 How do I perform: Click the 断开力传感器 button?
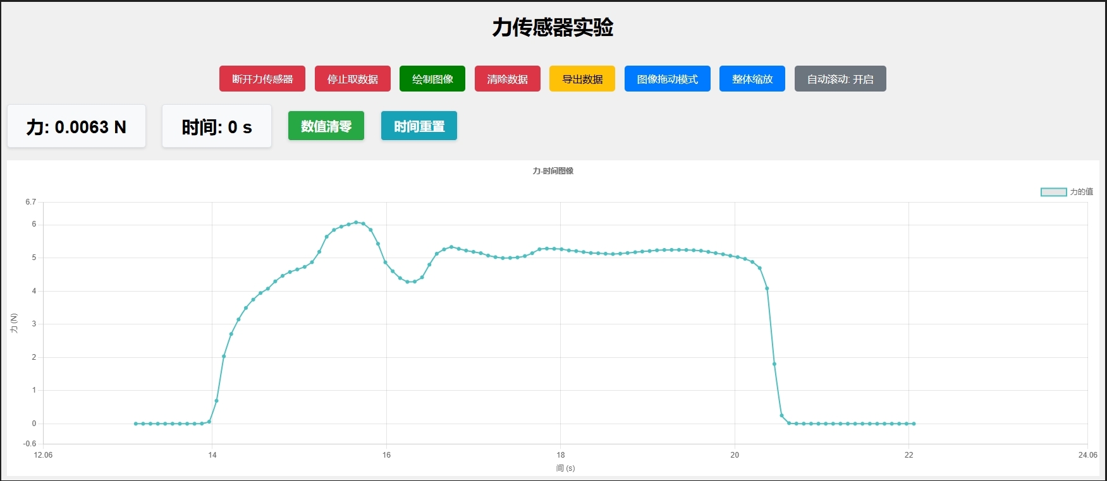(262, 79)
